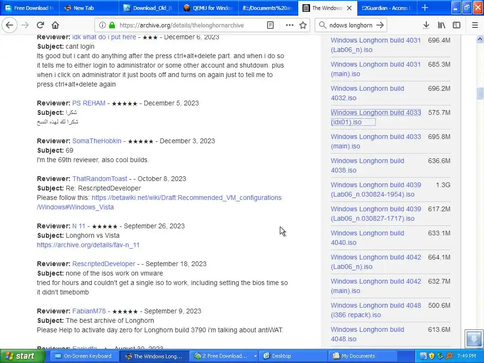Download Windows Longhorn build 4048.iso

(367, 334)
